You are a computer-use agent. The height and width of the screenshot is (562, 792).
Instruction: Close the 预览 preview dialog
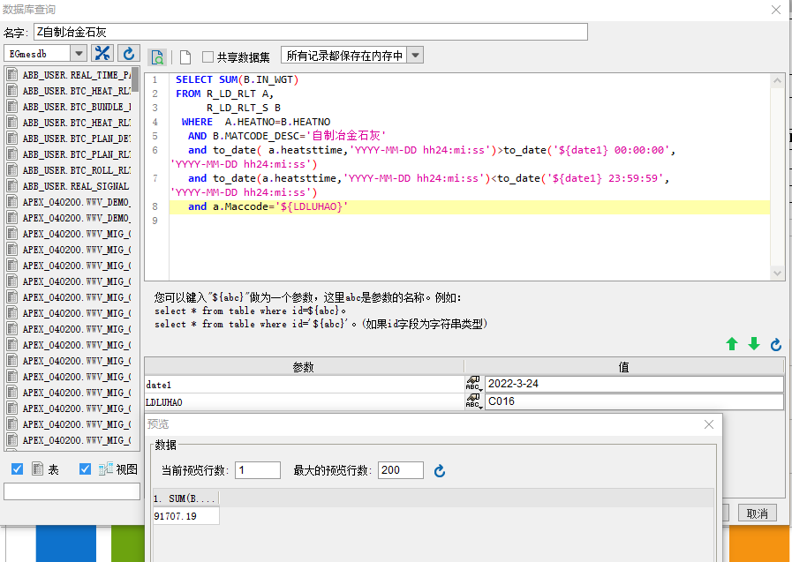point(709,424)
